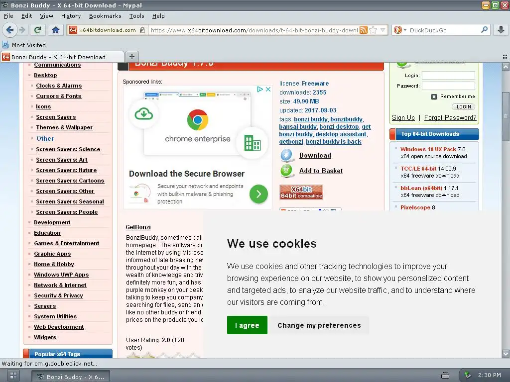Click the Download link
The height and width of the screenshot is (382, 510).
(315, 156)
